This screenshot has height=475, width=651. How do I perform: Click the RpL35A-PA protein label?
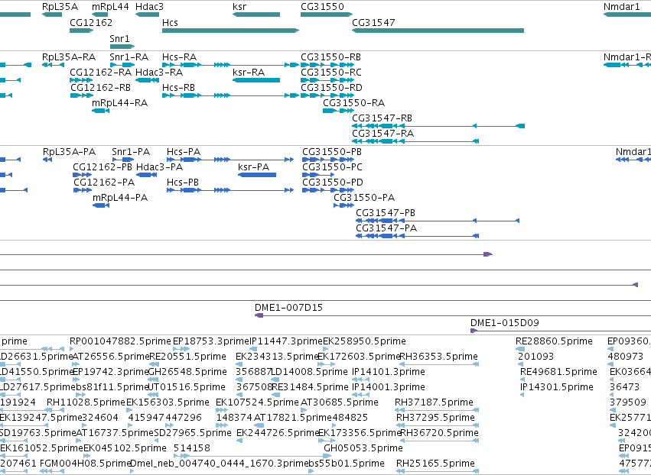coord(70,152)
